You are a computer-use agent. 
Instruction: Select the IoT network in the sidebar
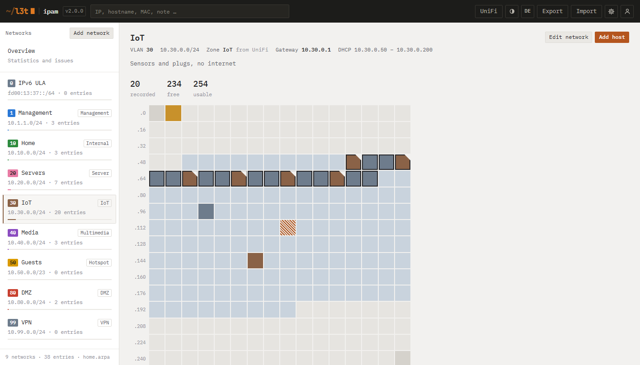point(59,209)
